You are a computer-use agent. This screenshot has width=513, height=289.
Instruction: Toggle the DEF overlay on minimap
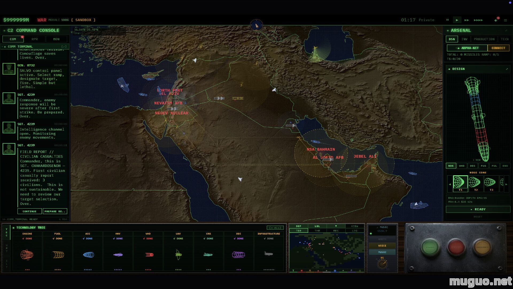pos(298,226)
